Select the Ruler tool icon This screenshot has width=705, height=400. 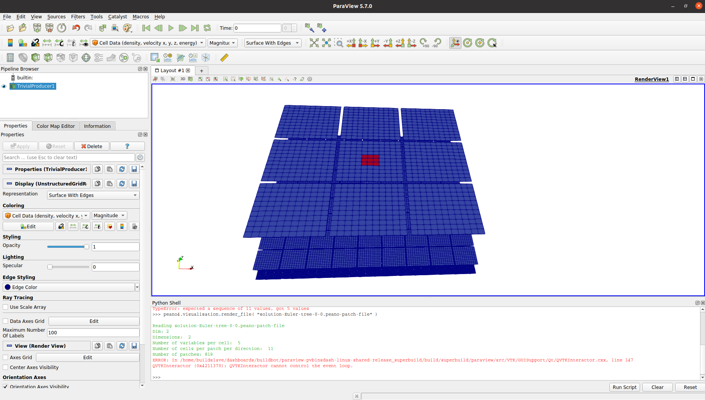[224, 58]
